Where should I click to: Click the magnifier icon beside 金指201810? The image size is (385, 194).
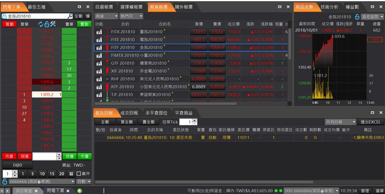pyautogui.click(x=71, y=16)
